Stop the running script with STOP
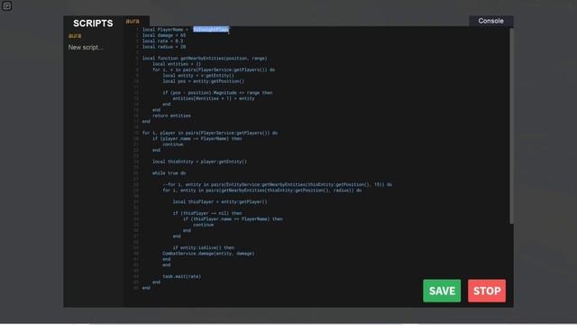The image size is (577, 325). [487, 291]
